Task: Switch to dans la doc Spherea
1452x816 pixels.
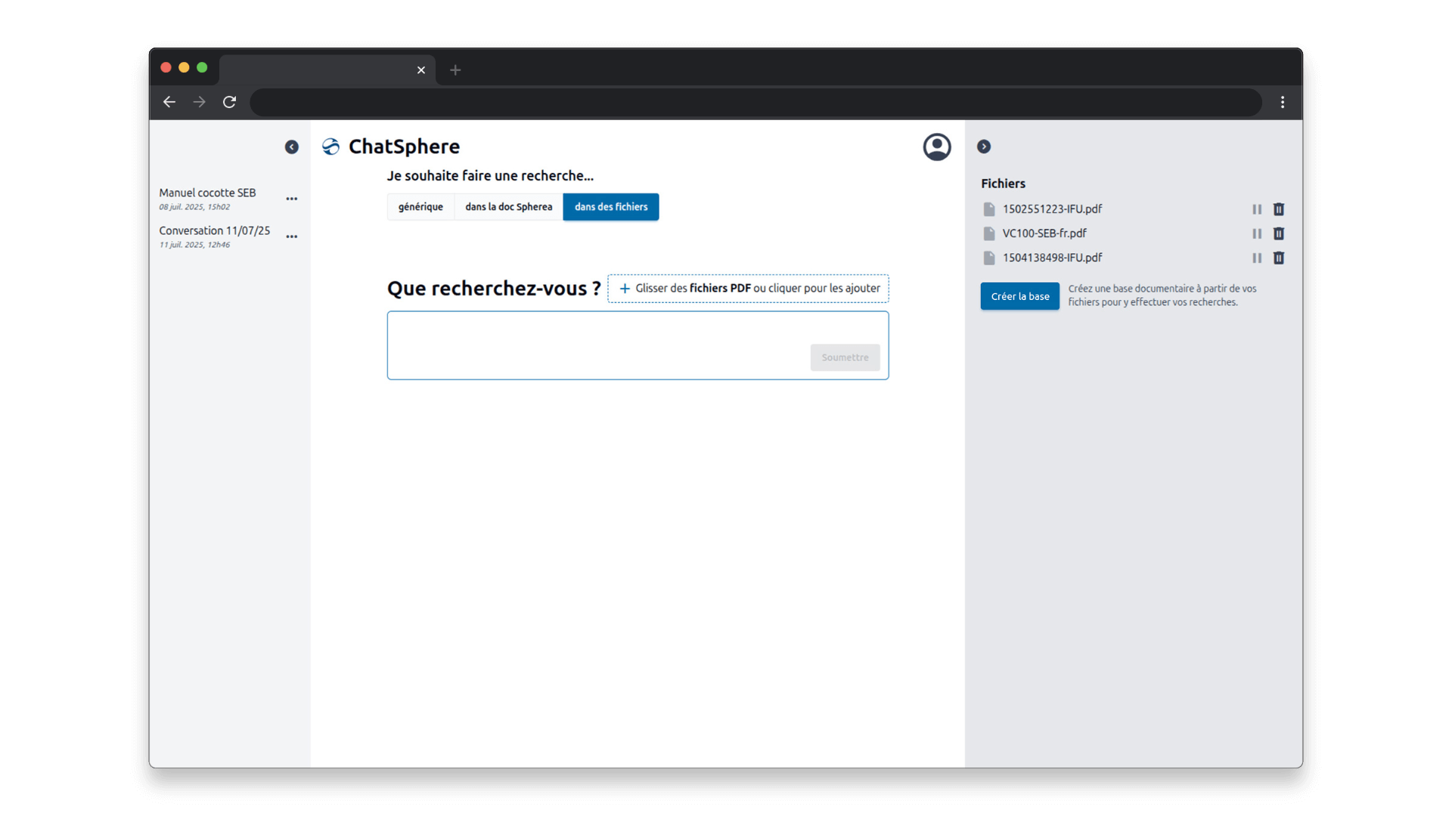Action: coord(508,207)
